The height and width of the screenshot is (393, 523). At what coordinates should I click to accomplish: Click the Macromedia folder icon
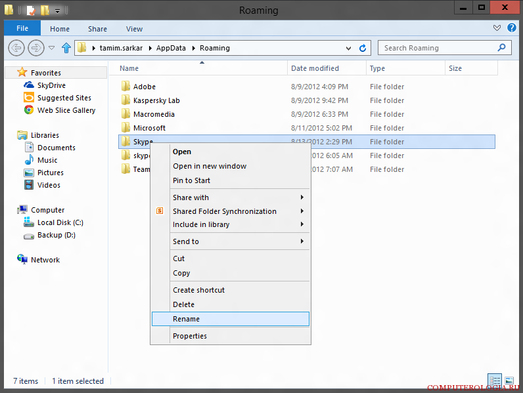click(125, 114)
